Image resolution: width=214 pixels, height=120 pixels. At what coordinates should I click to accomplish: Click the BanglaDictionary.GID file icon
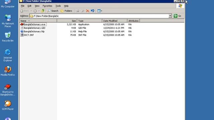pos(22,28)
